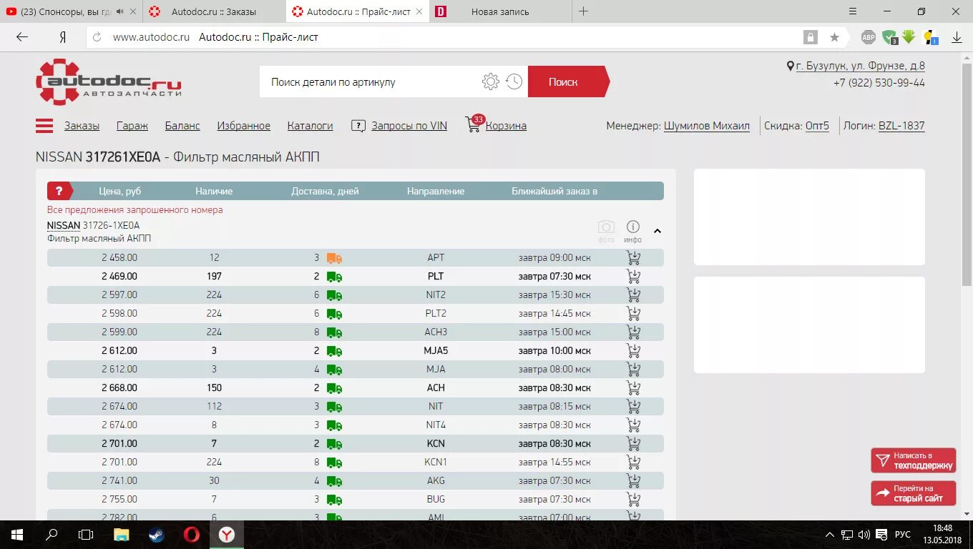Add the KCN offer to cart

point(633,444)
